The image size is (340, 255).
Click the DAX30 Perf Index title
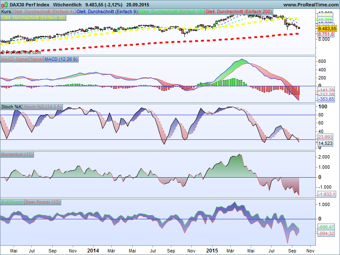pos(29,5)
